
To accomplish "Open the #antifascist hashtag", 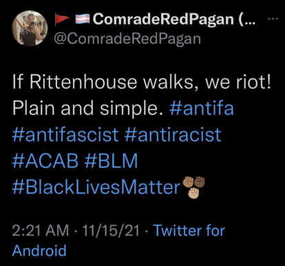I will tap(65, 134).
